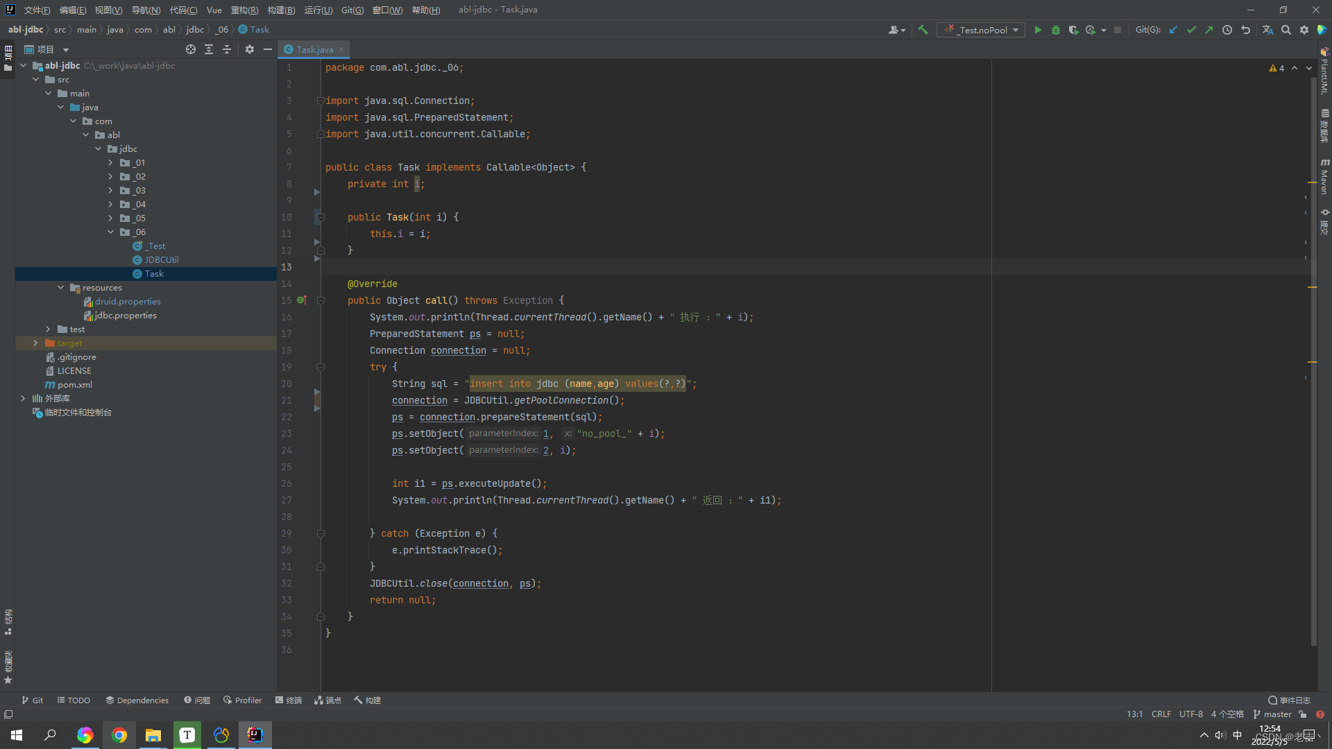1332x749 pixels.
Task: Rollback changes with undo arrow icon
Action: pos(1246,30)
